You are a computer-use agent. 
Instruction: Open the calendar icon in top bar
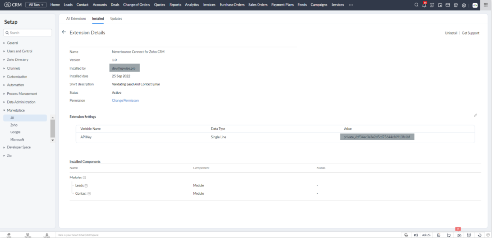click(440, 5)
